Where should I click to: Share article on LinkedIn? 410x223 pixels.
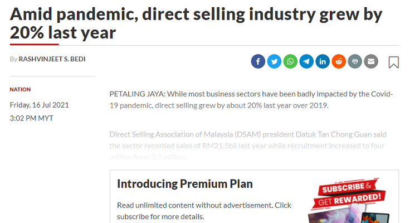323,61
